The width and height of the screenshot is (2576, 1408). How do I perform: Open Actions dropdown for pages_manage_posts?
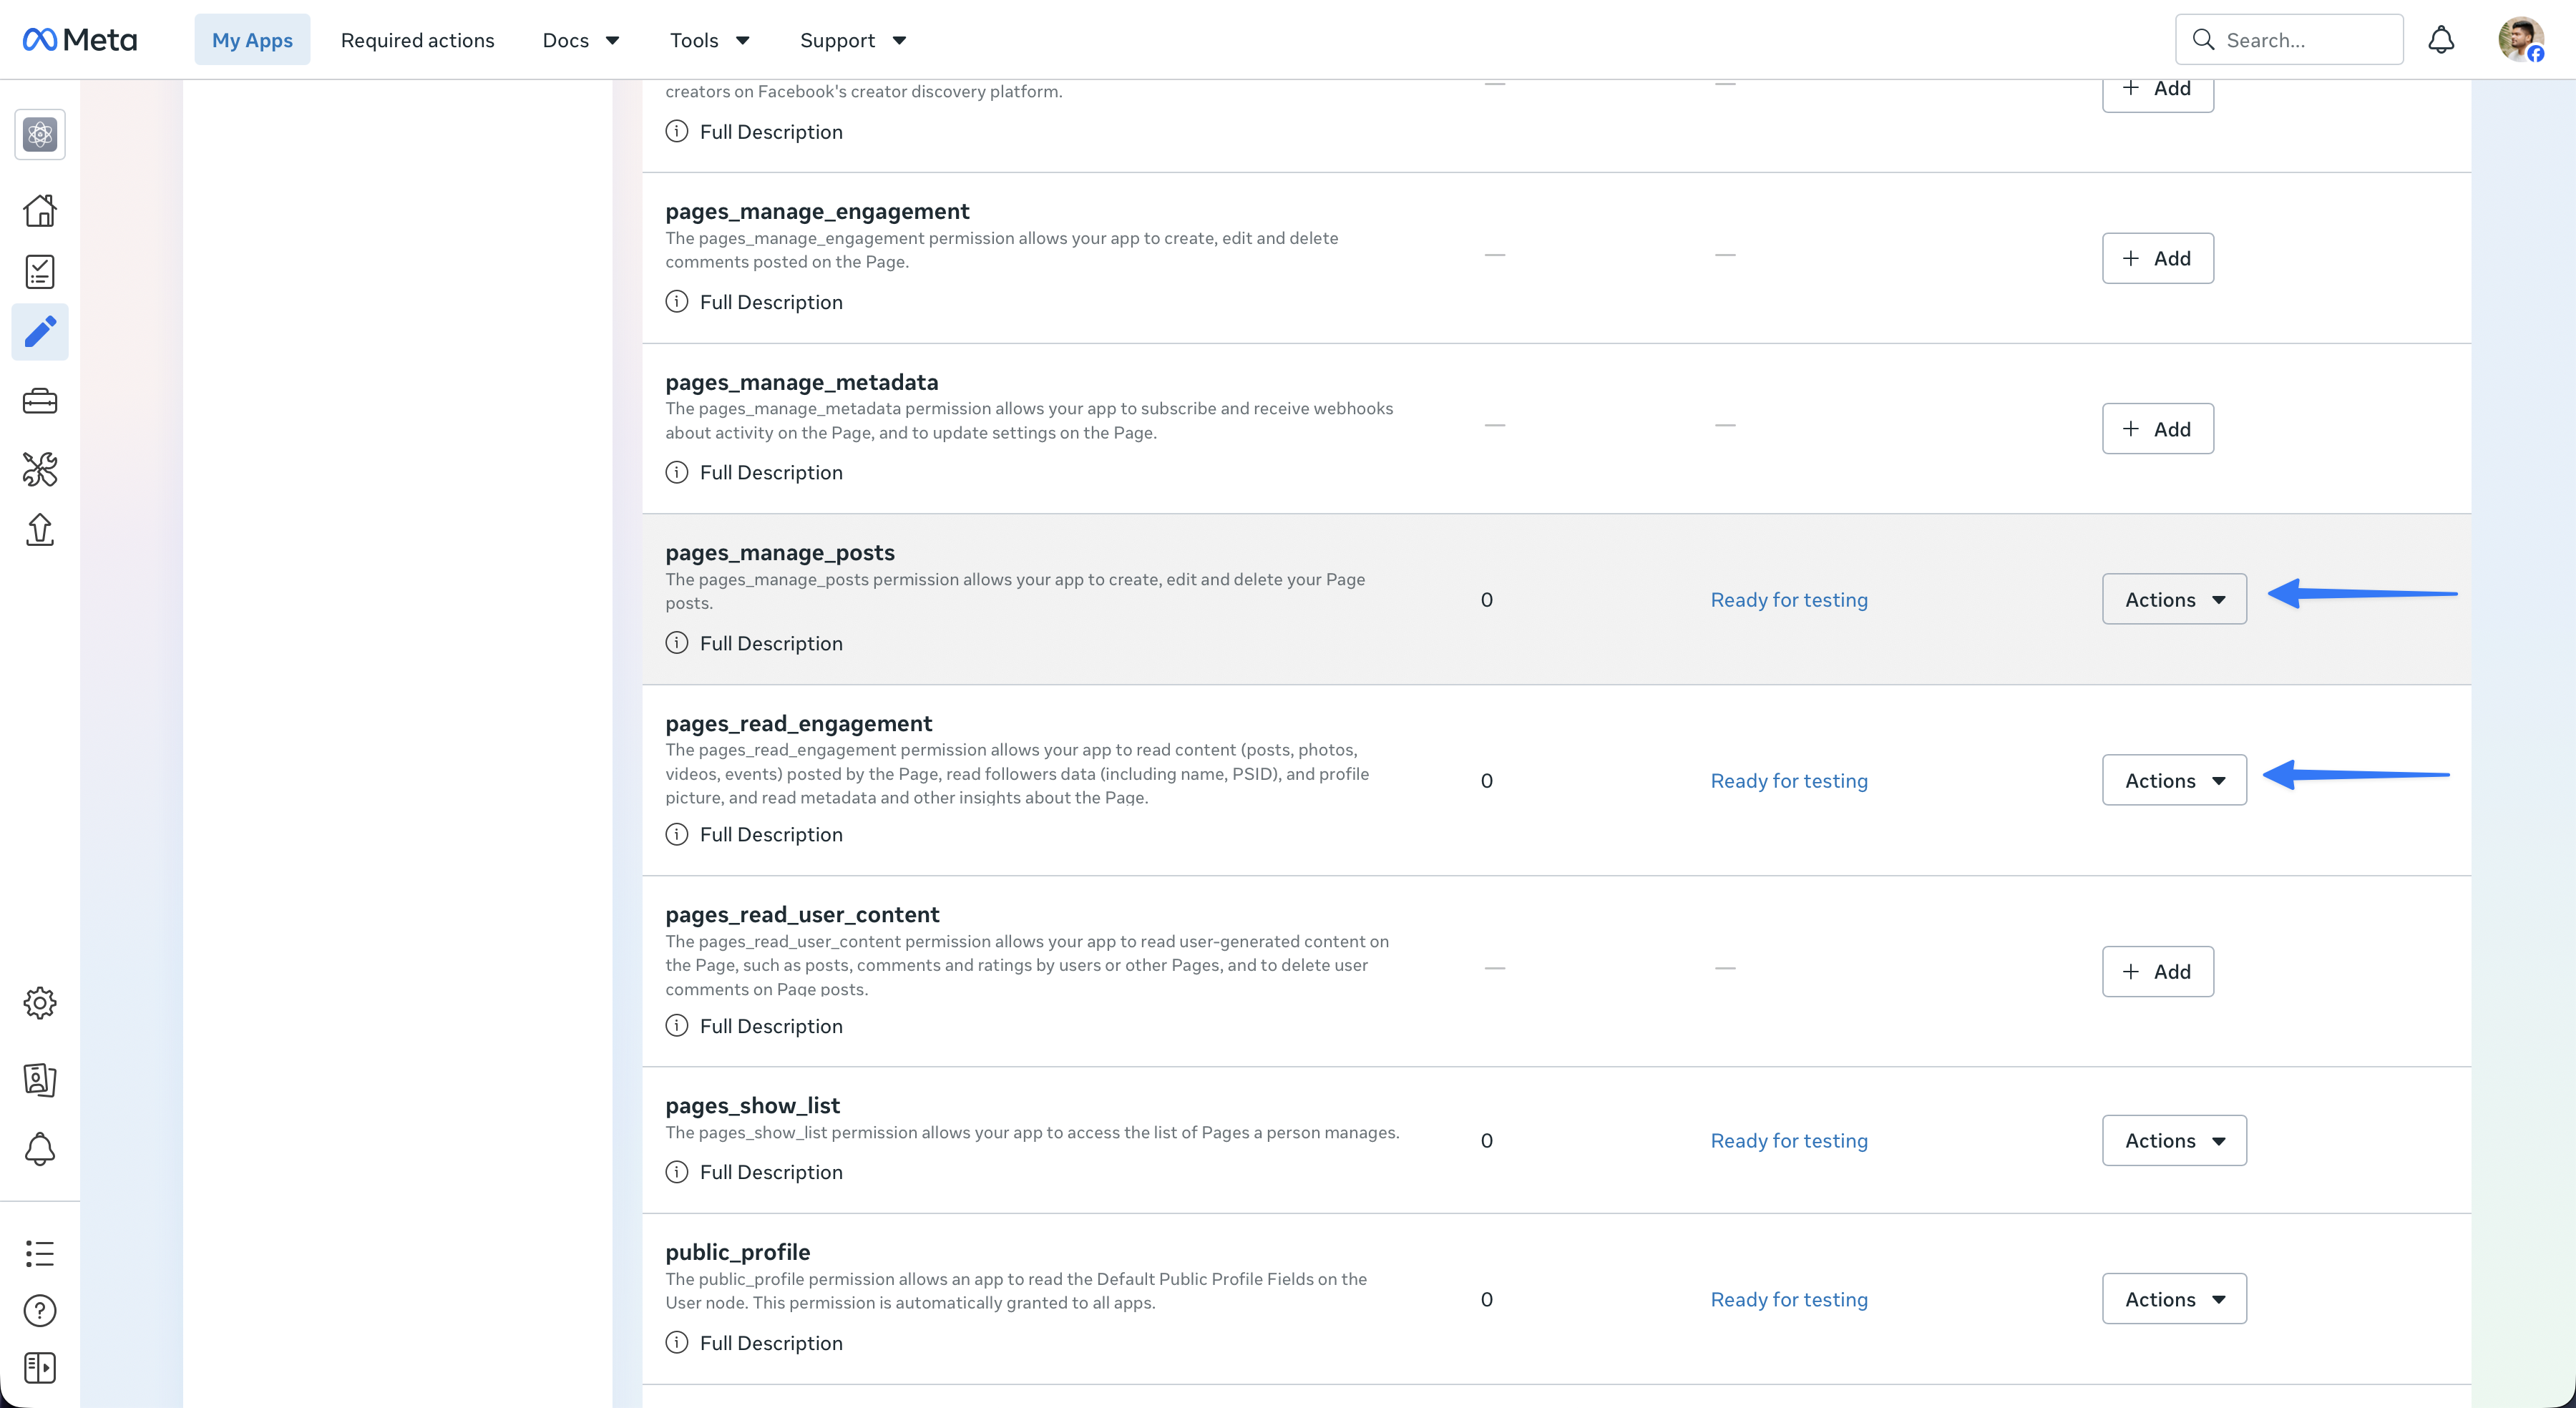[x=2174, y=599]
